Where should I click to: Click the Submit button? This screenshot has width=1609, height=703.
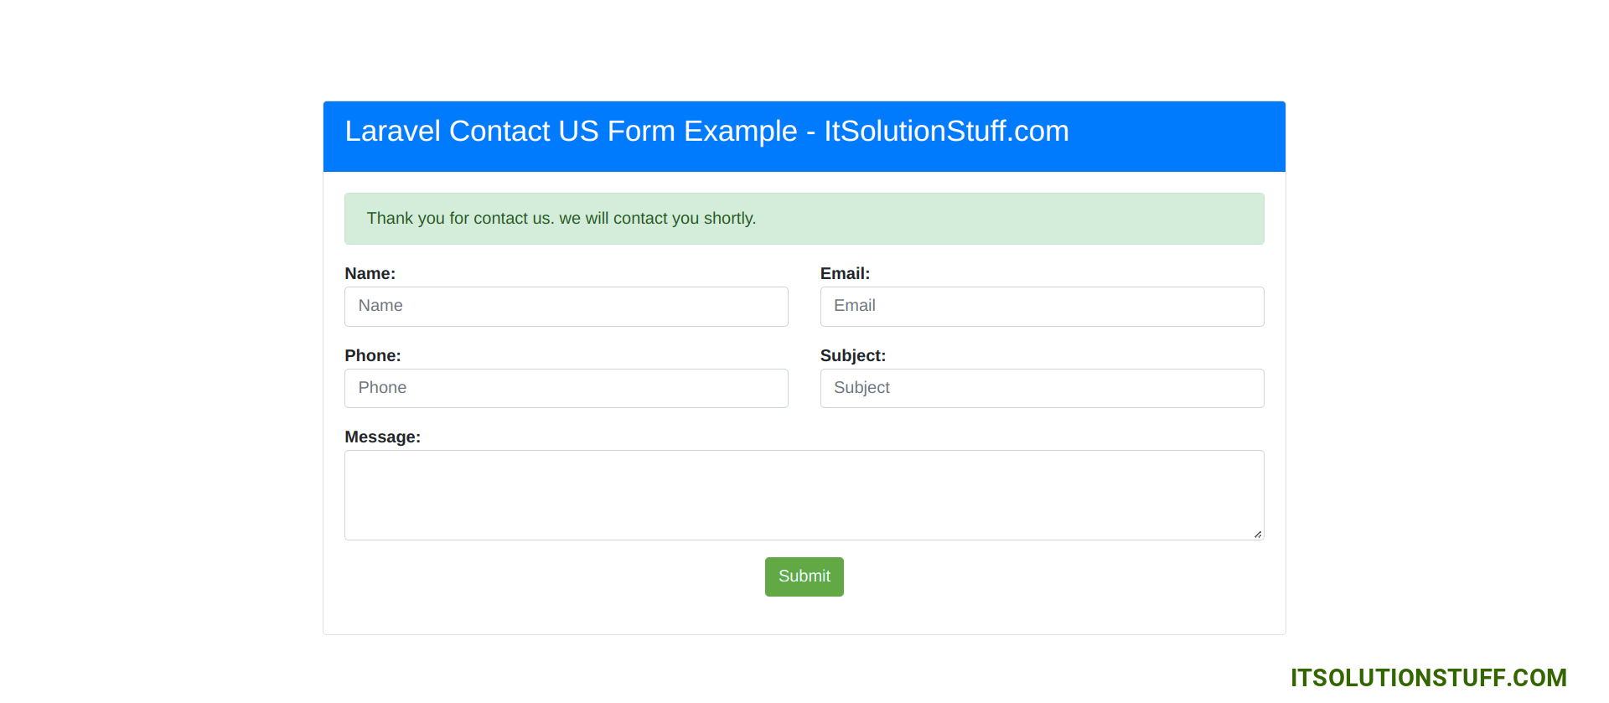[x=804, y=576]
